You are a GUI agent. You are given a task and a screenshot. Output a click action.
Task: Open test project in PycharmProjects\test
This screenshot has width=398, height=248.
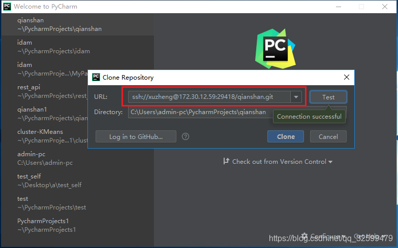pyautogui.click(x=77, y=203)
